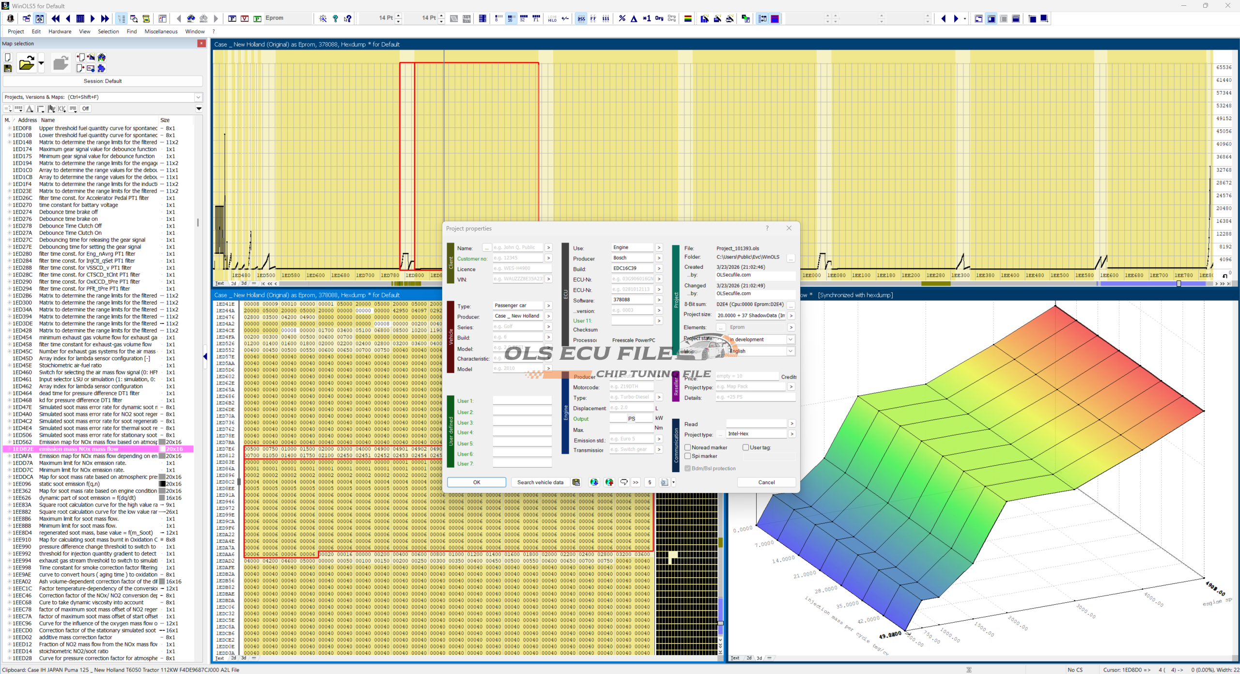This screenshot has width=1240, height=674.
Task: Click the 16-bit display mode icon
Action: click(510, 19)
